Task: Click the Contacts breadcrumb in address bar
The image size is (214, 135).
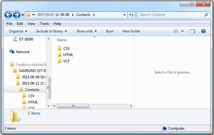Action: pyautogui.click(x=83, y=15)
